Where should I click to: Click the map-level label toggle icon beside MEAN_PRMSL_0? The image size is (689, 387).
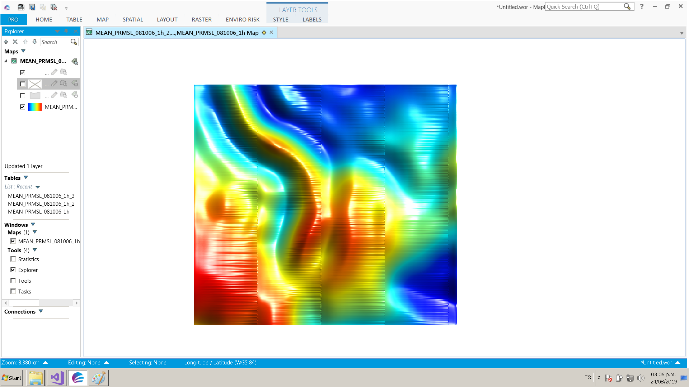tap(75, 61)
